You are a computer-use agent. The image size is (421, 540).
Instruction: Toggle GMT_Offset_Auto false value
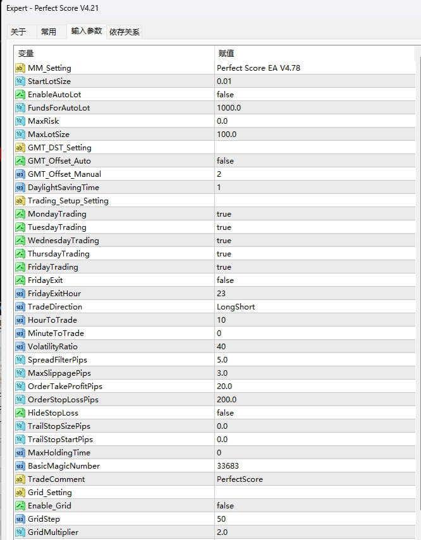[225, 161]
